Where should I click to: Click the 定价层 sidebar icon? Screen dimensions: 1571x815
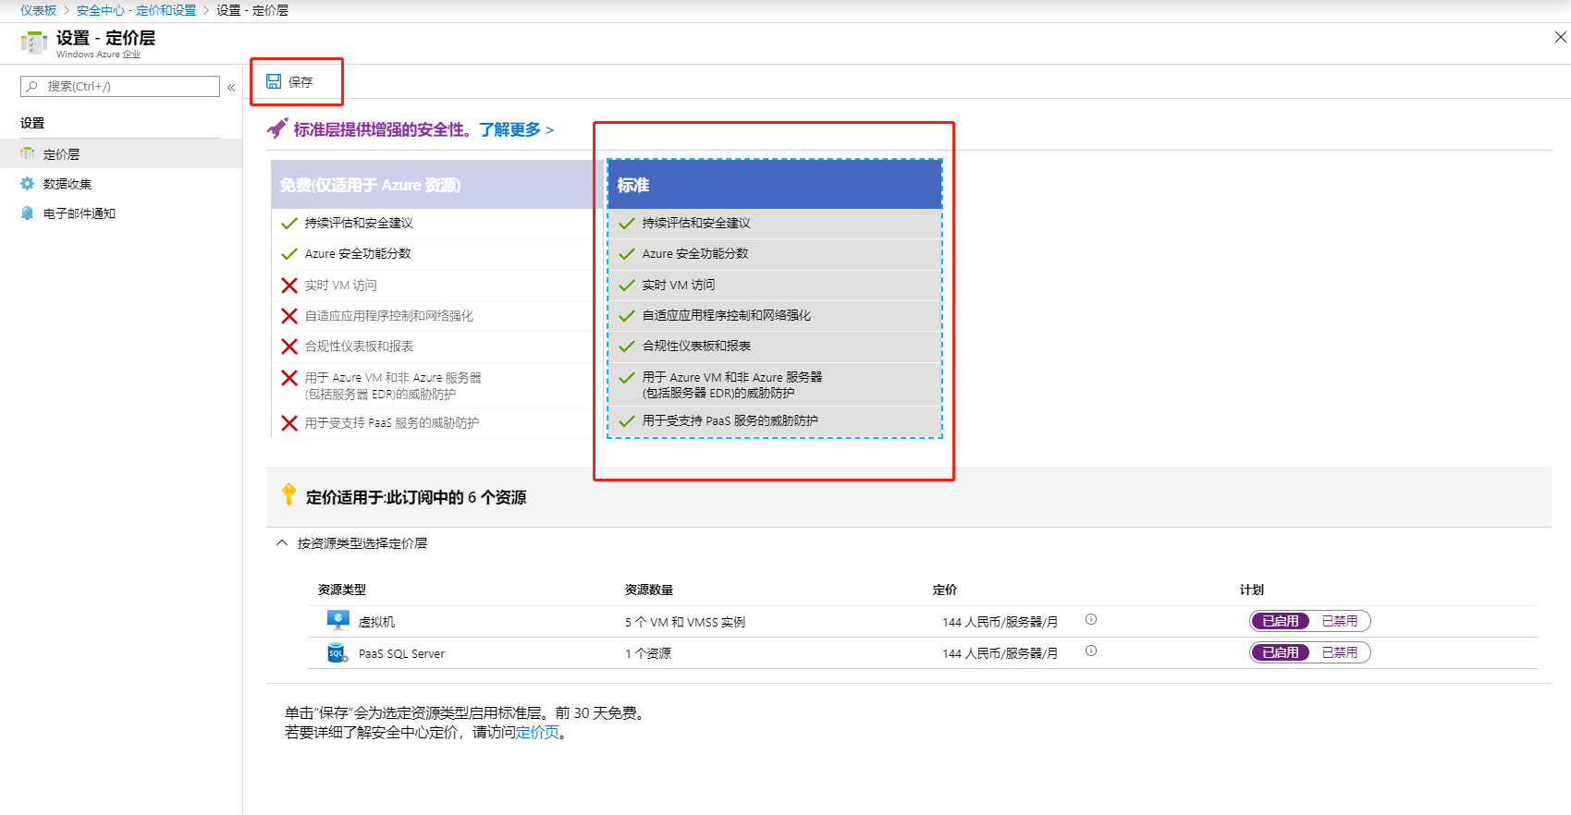[28, 153]
